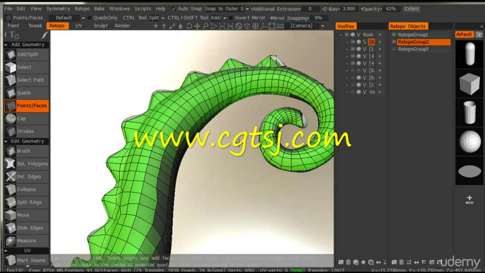Choose the Select tool in Add Geometry
The image size is (485, 273).
click(27, 67)
